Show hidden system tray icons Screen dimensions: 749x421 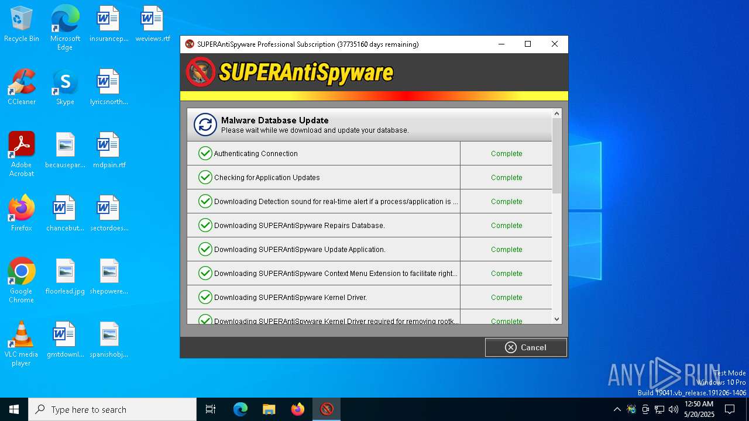pyautogui.click(x=617, y=409)
